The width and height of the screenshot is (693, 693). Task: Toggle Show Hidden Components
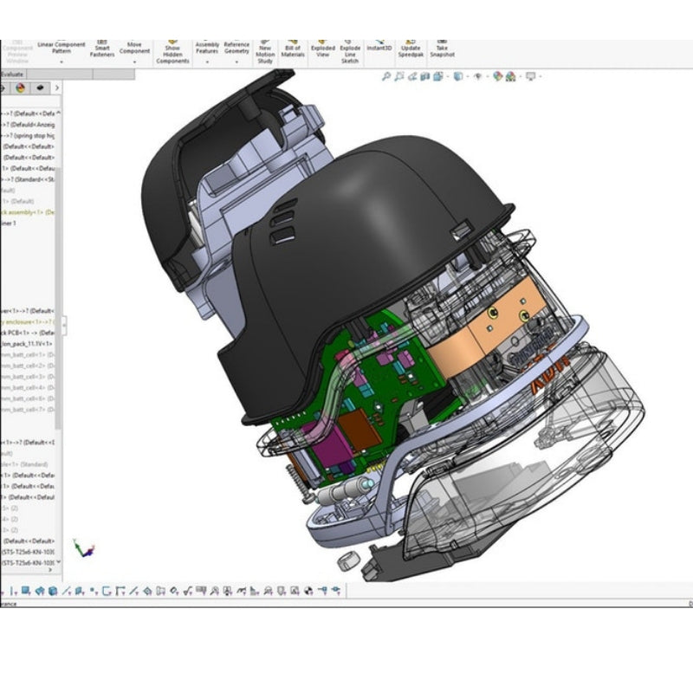[x=172, y=52]
